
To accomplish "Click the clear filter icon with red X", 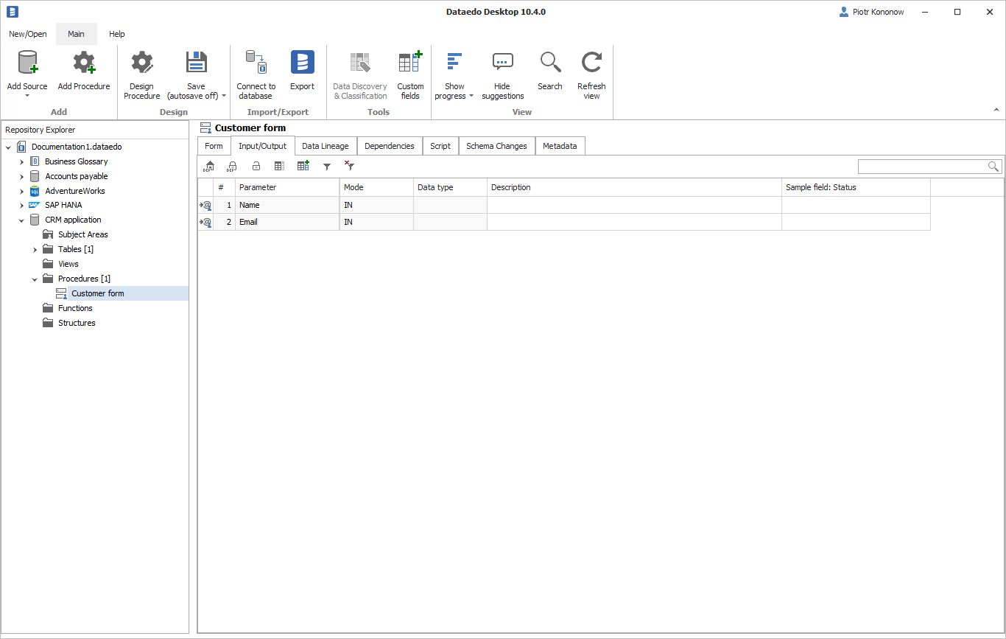I will click(349, 167).
